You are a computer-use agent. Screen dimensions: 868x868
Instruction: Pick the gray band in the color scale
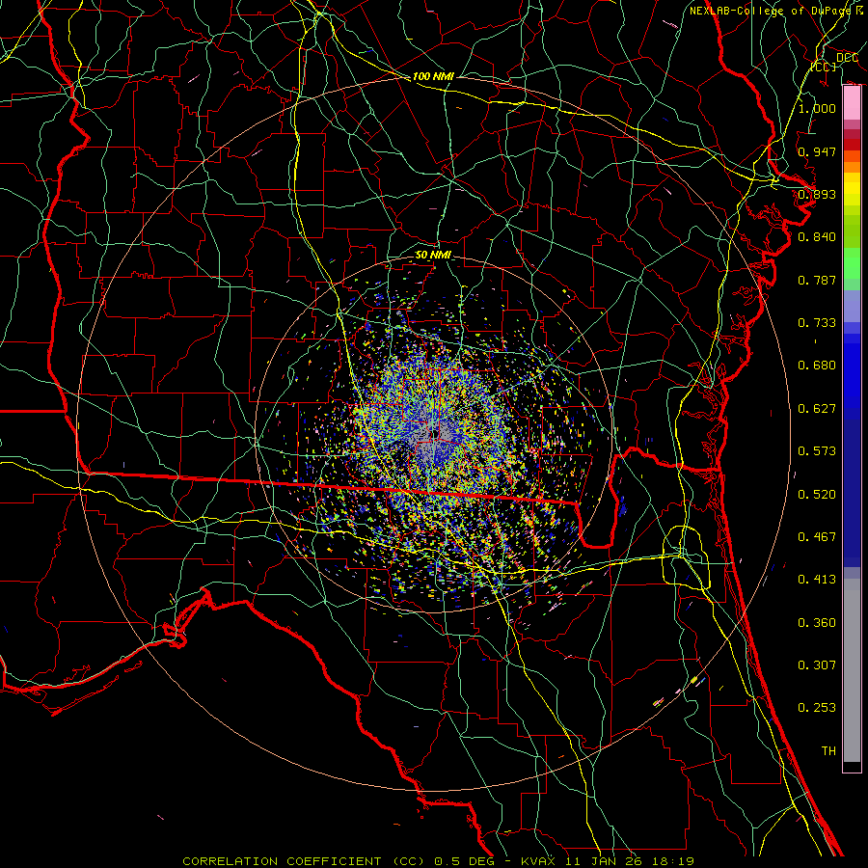click(852, 670)
